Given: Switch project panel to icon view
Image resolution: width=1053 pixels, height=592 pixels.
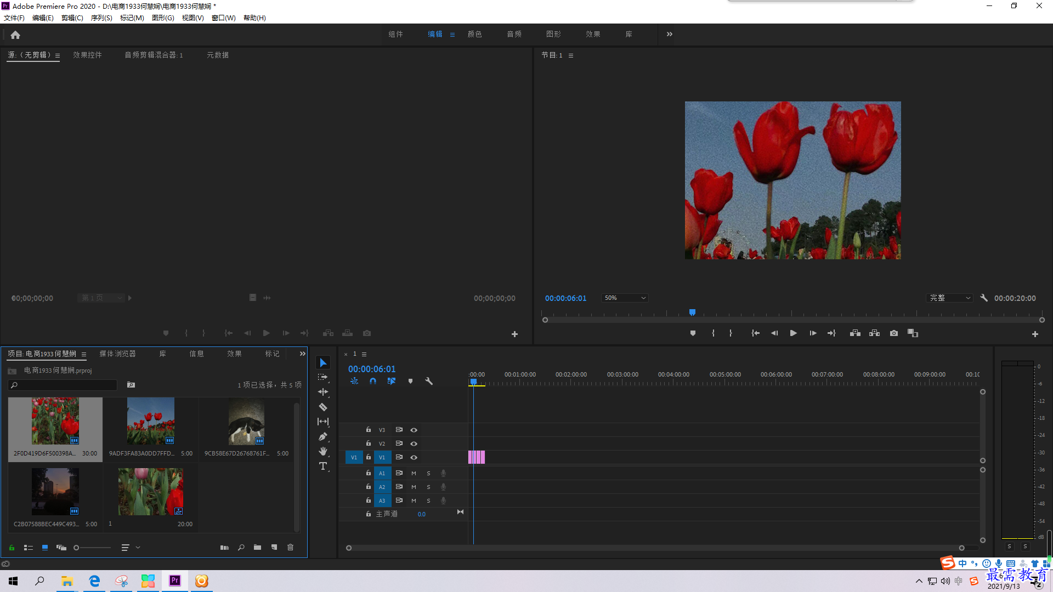Looking at the screenshot, I should (45, 547).
